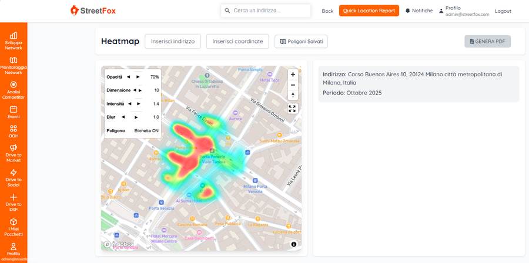The image size is (529, 263).
Task: Open Drive to Market
Action: pos(14,153)
